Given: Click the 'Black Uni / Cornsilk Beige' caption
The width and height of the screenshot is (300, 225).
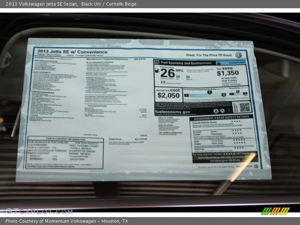Looking at the screenshot, I should [x=109, y=4].
